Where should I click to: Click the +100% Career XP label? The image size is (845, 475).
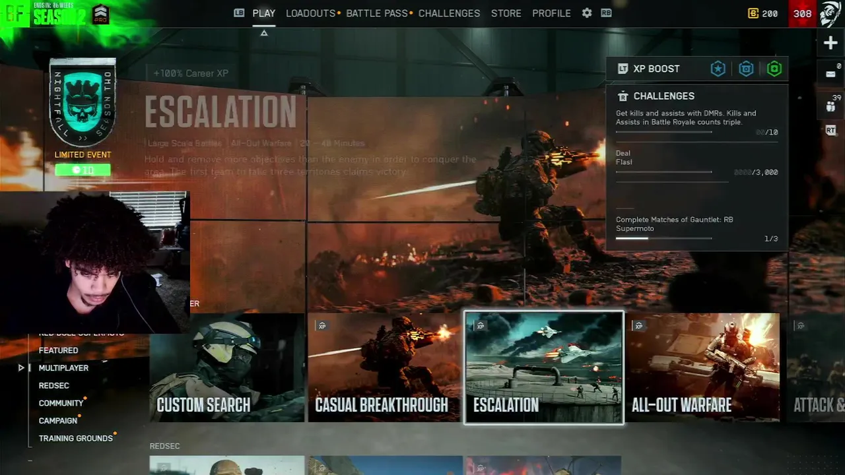click(191, 73)
